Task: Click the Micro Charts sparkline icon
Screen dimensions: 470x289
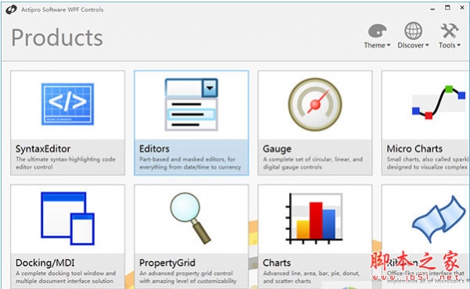Action: coord(439,102)
